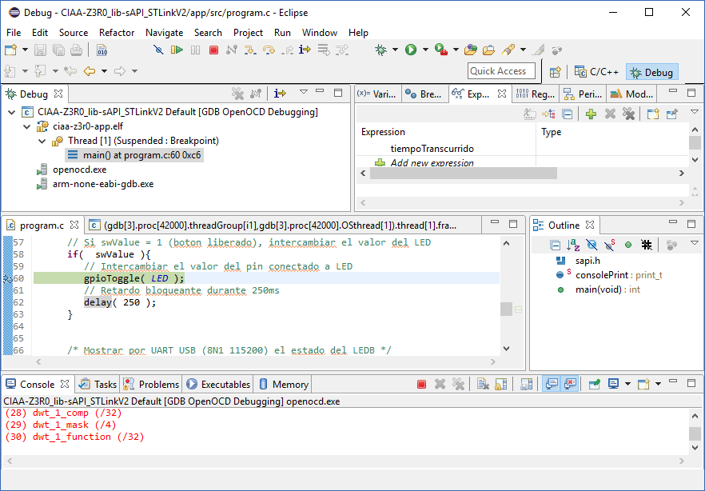This screenshot has width=705, height=491.
Task: Toggle Skip All Breakpoints in main toolbar
Action: click(158, 50)
